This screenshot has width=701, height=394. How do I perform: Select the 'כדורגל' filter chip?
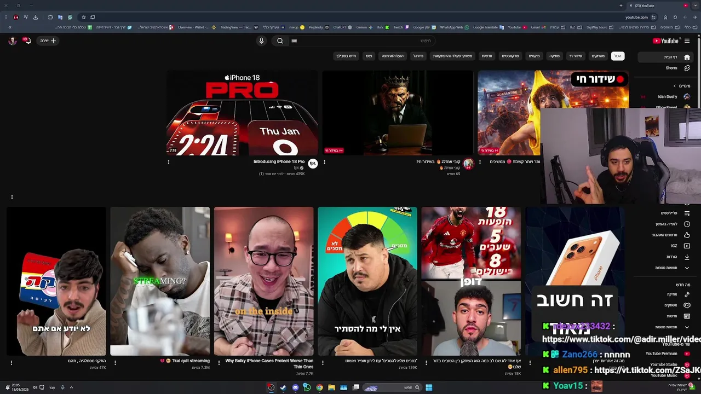click(x=418, y=56)
